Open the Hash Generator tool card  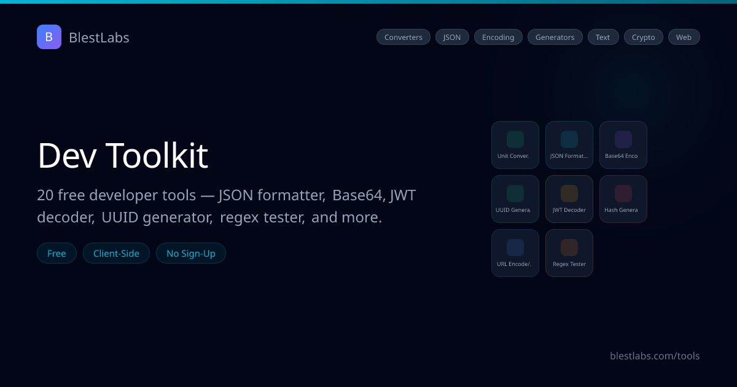(x=623, y=199)
